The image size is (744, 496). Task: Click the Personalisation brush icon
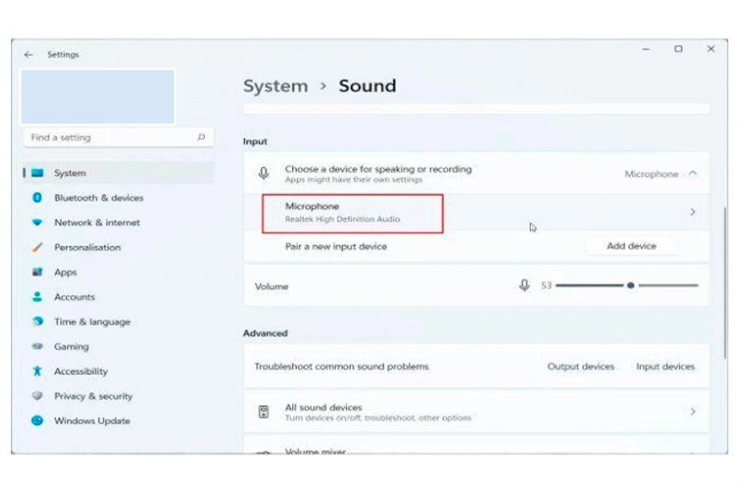37,247
